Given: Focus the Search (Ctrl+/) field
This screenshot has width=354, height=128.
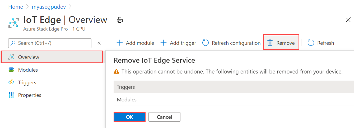Looking at the screenshot, I should 50,43.
